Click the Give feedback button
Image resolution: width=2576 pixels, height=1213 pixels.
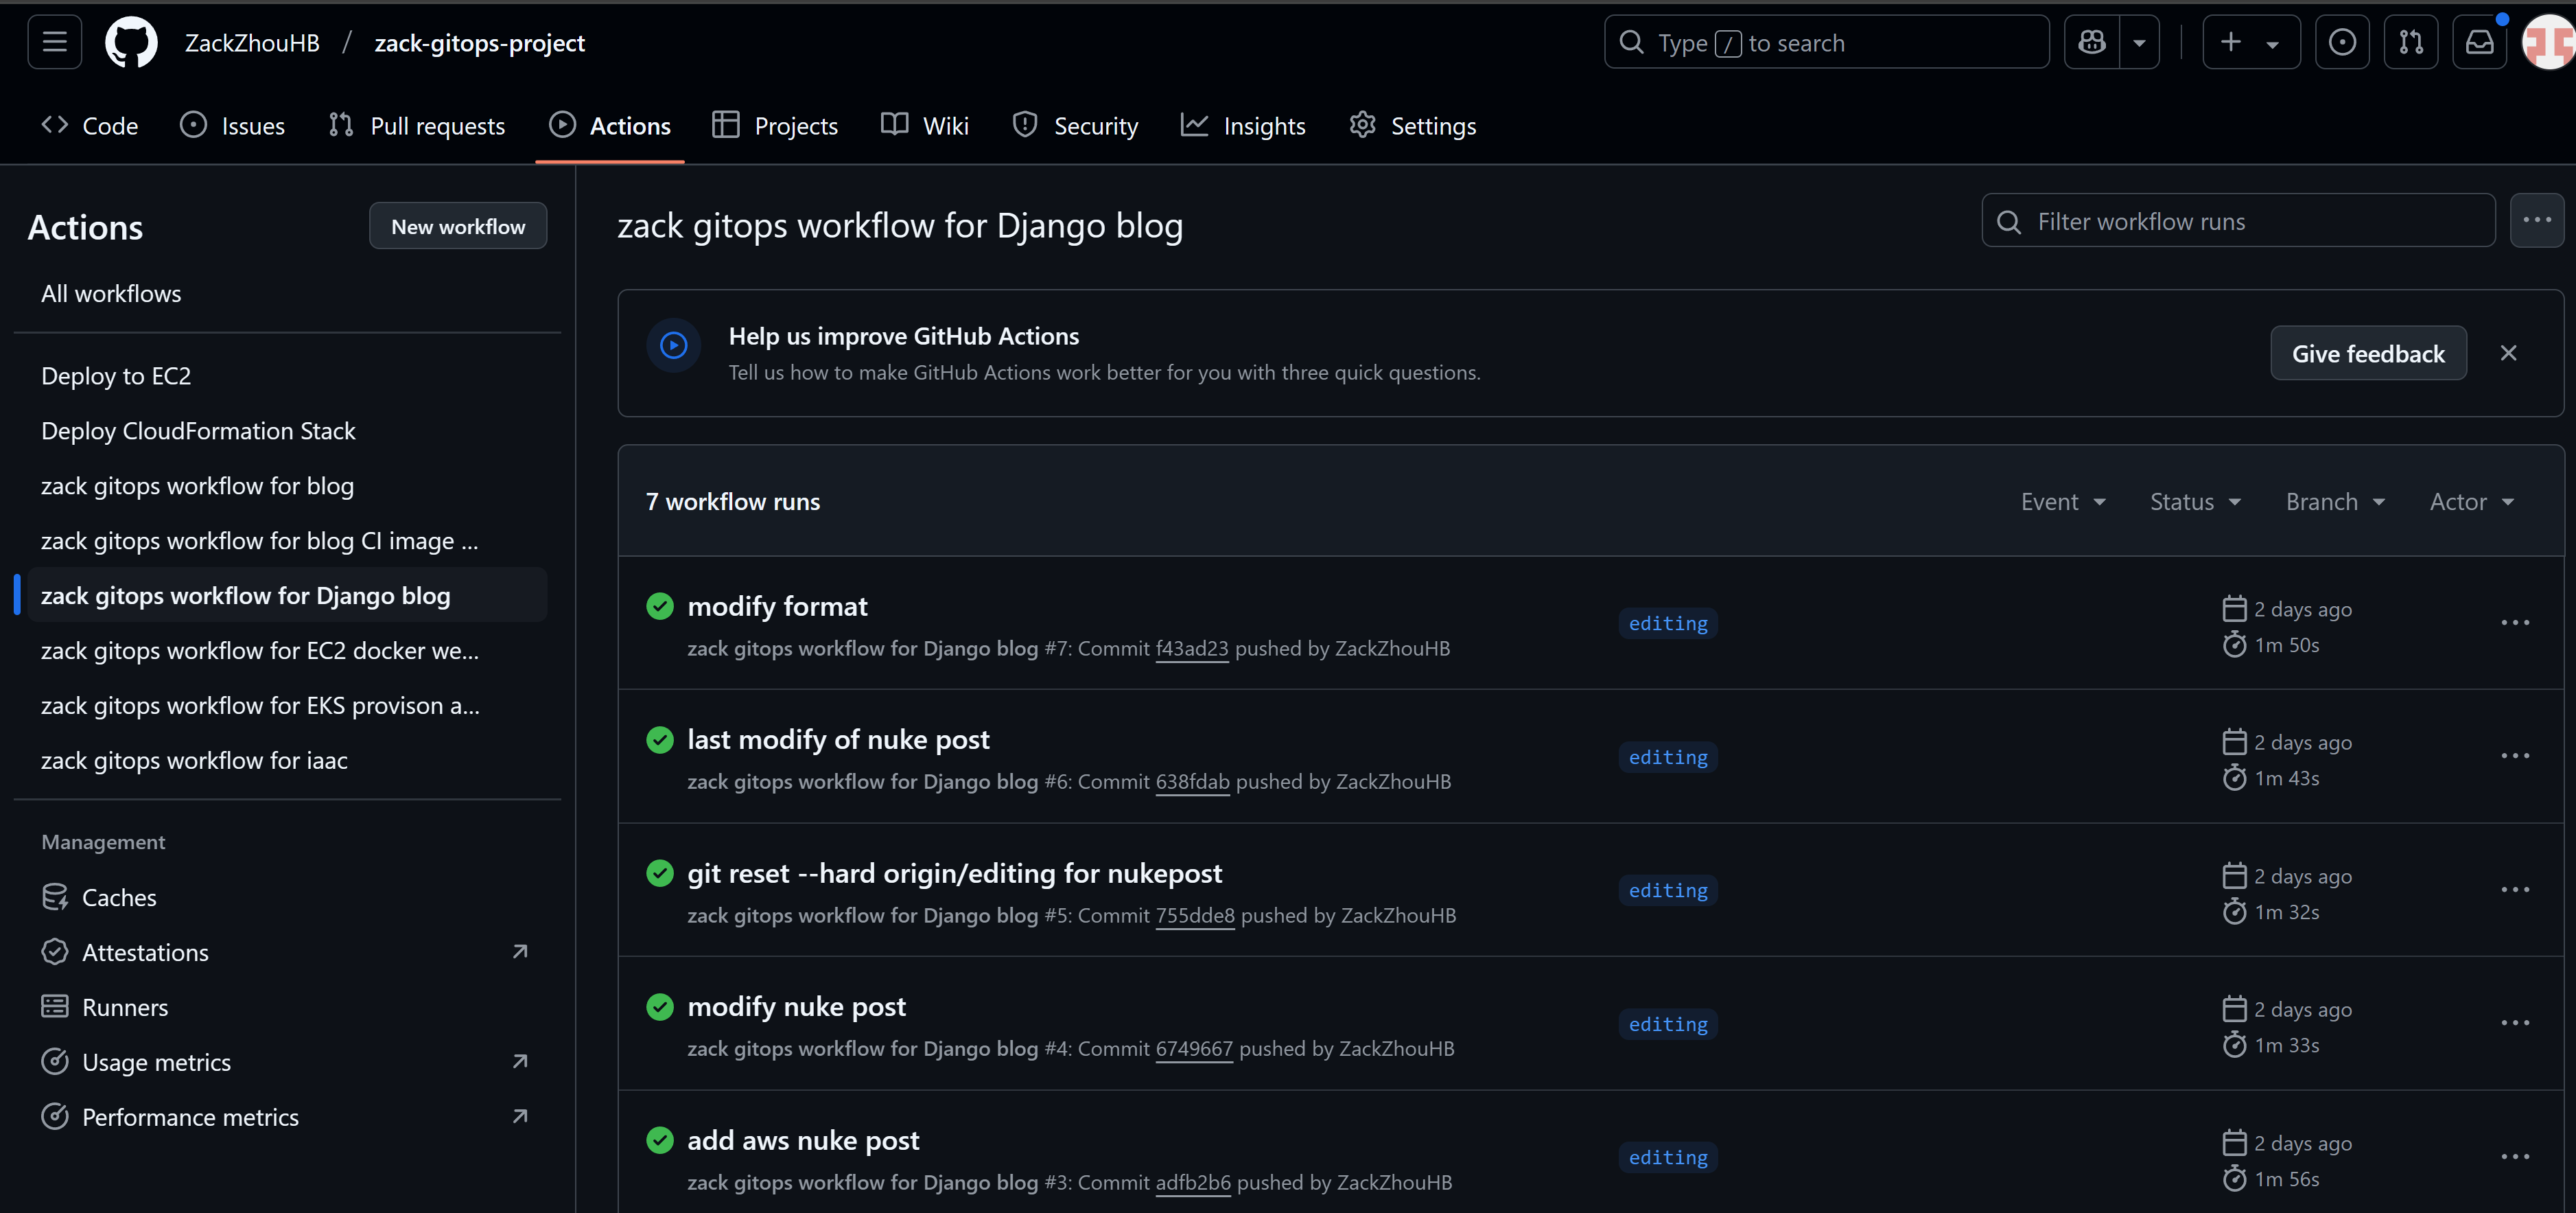(2367, 353)
